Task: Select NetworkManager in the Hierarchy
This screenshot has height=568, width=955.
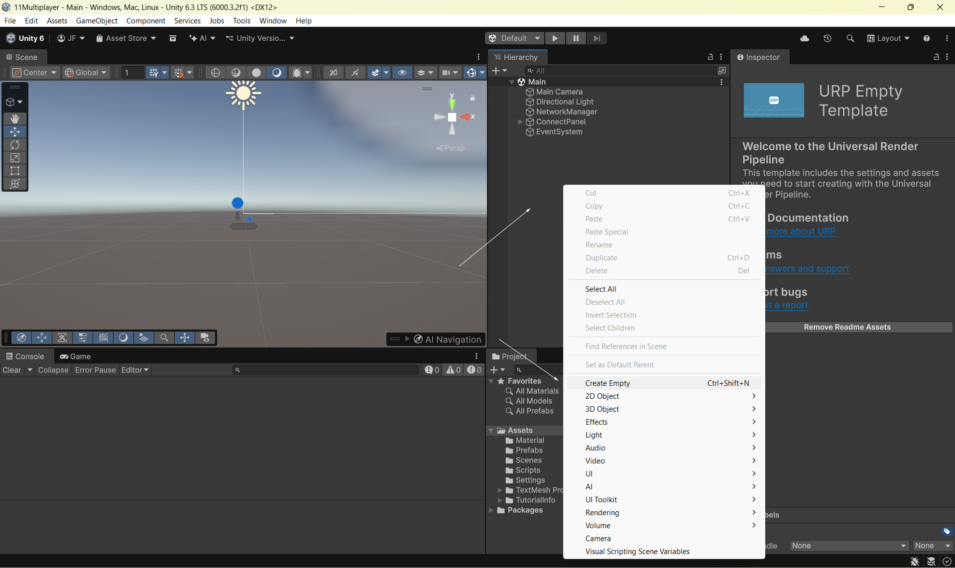Action: 566,112
